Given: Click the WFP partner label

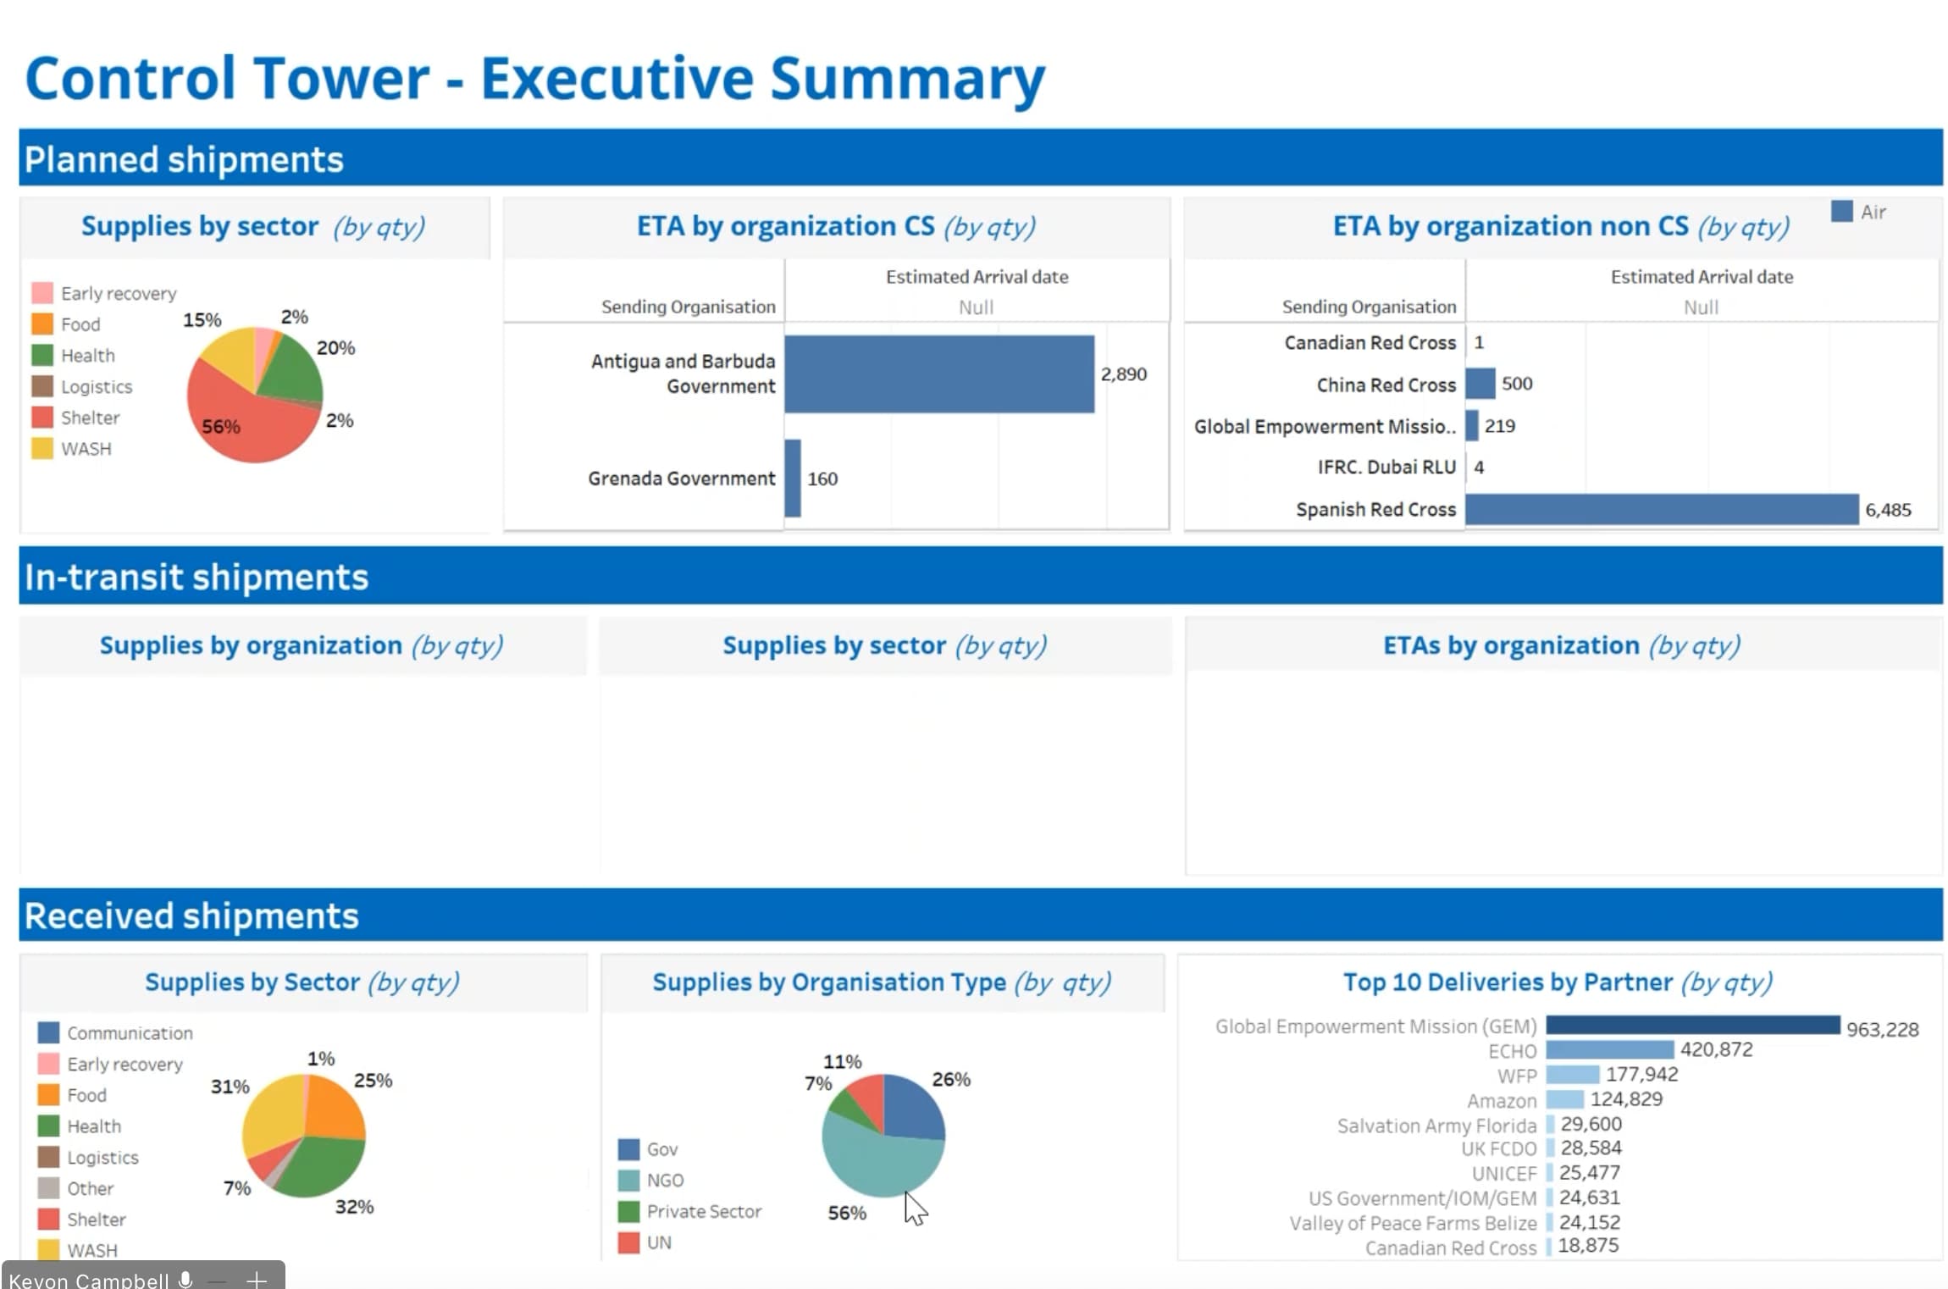Looking at the screenshot, I should point(1516,1076).
